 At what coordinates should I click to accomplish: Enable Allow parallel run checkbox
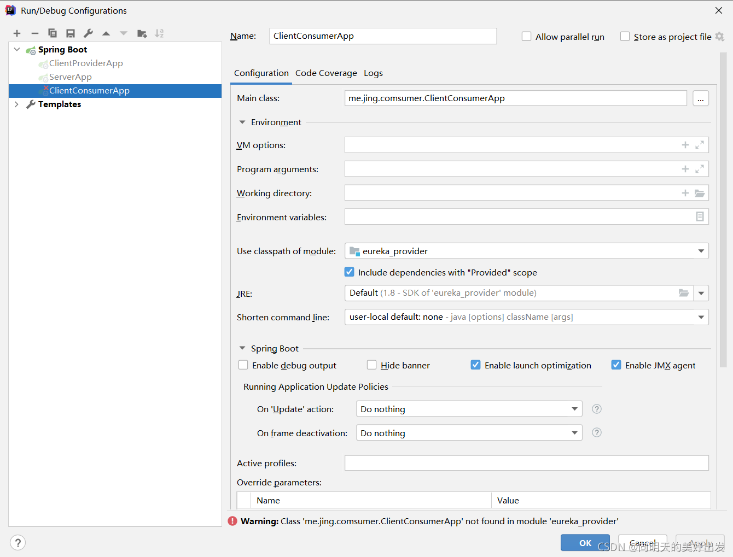(x=526, y=37)
